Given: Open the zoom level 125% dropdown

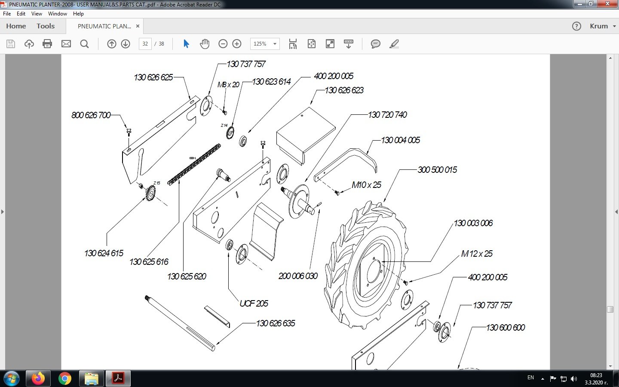Looking at the screenshot, I should tap(275, 44).
